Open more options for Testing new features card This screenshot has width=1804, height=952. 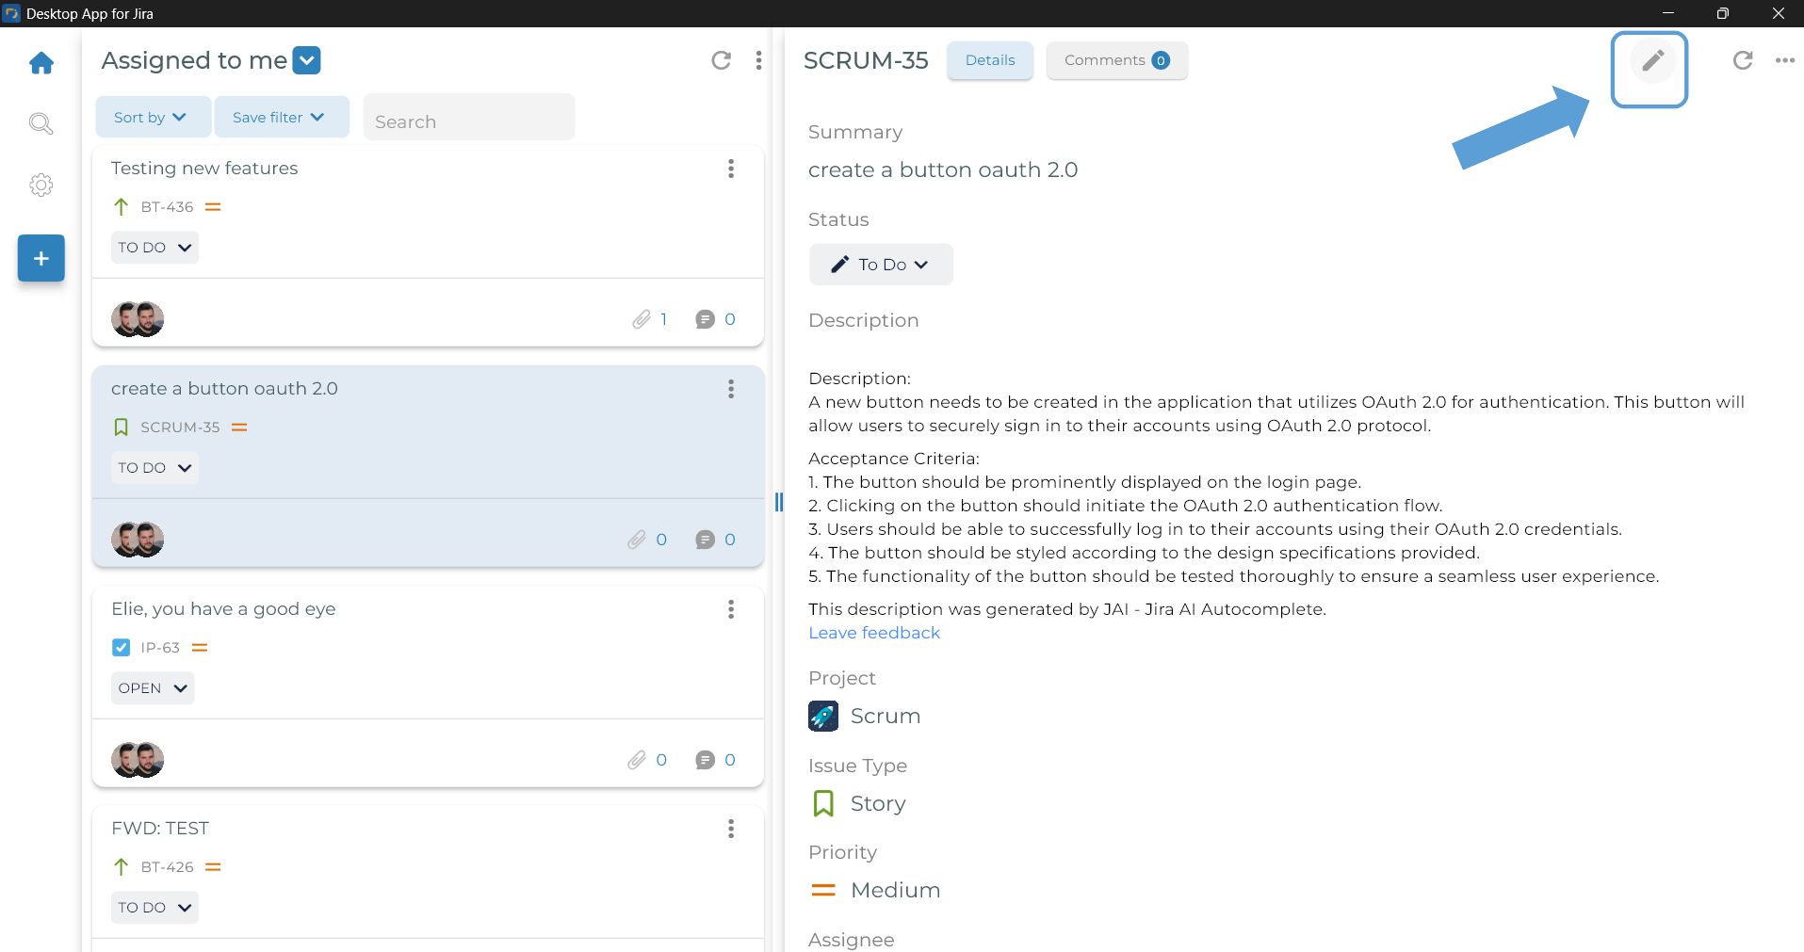[x=731, y=169]
